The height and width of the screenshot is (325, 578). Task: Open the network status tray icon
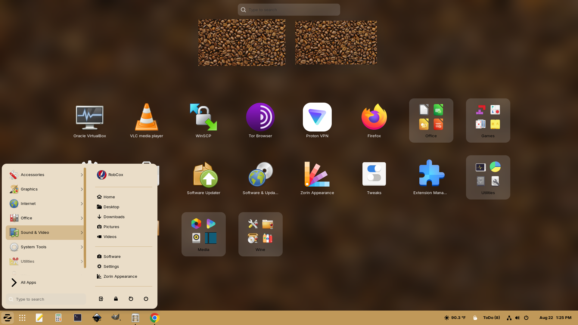(509, 318)
